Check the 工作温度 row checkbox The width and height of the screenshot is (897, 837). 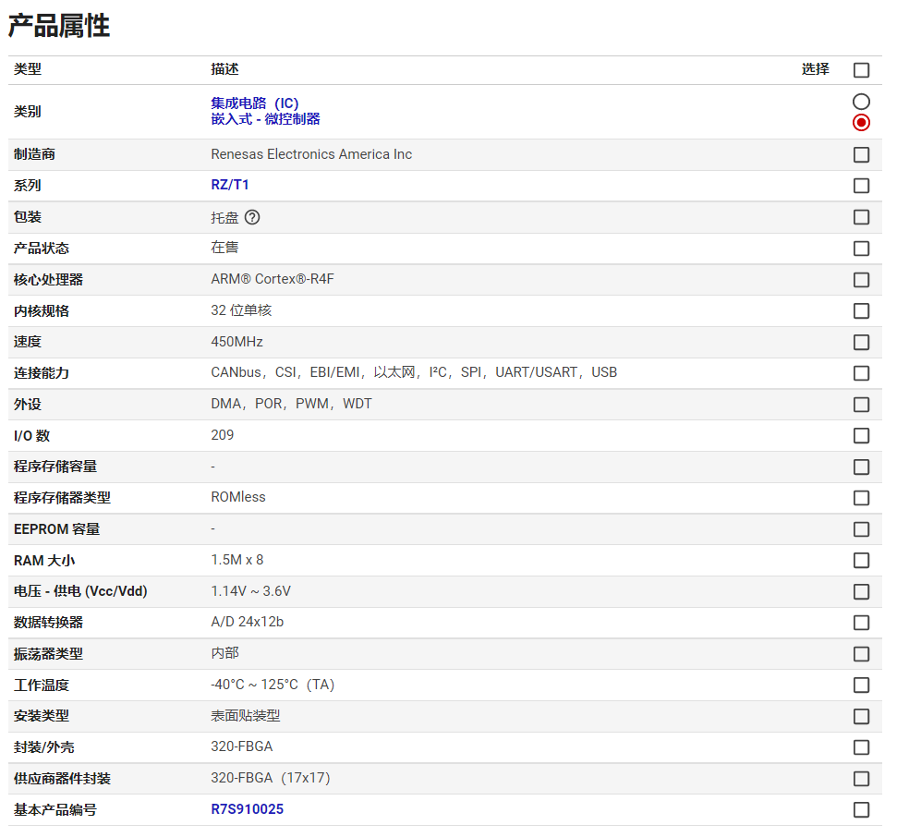861,685
